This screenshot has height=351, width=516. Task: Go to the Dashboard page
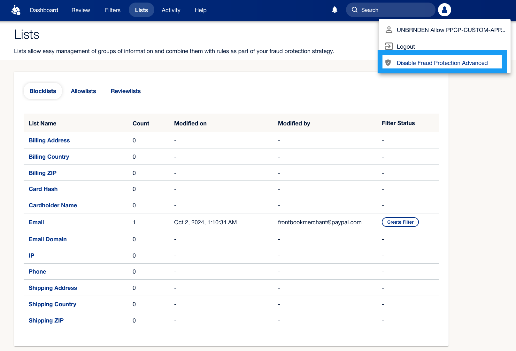click(x=44, y=10)
